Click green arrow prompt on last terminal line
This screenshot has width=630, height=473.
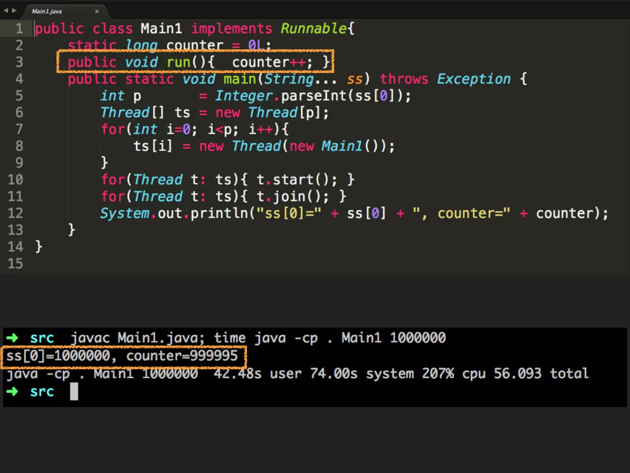12,391
